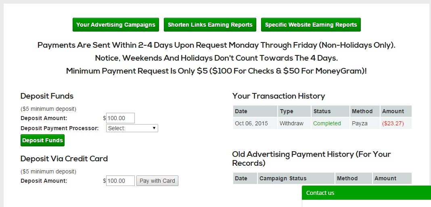Click the credit card Deposit Amount field
The image size is (431, 207).
click(x=120, y=181)
